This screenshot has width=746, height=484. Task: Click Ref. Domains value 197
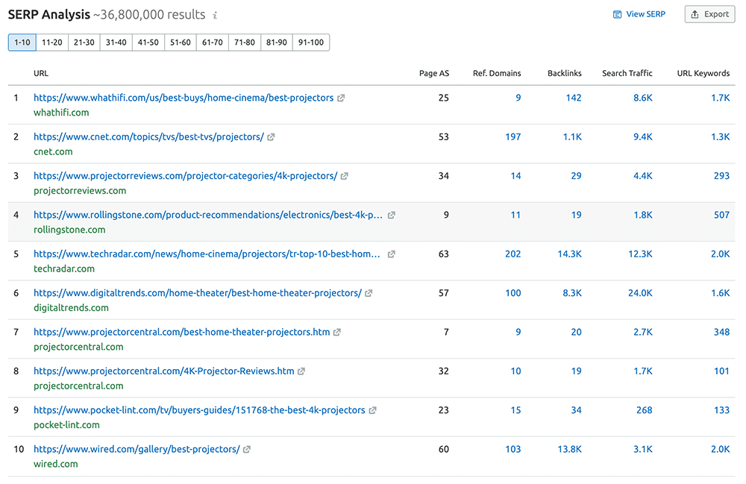click(513, 137)
